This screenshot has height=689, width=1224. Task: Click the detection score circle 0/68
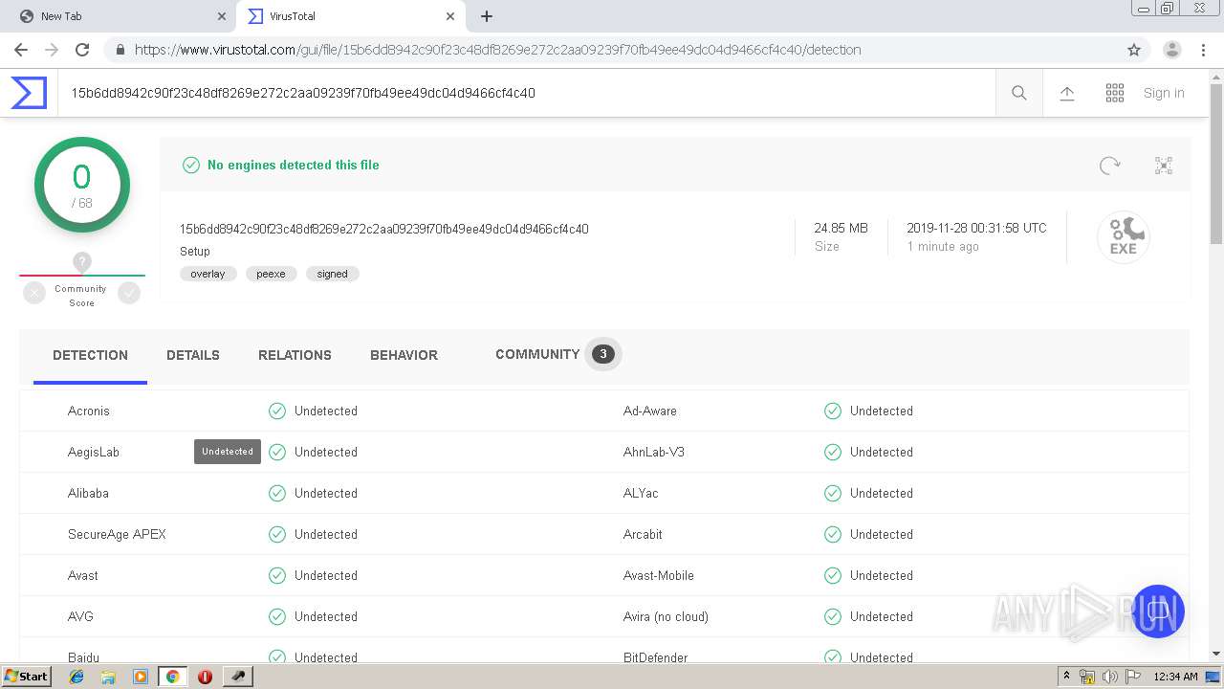(82, 186)
